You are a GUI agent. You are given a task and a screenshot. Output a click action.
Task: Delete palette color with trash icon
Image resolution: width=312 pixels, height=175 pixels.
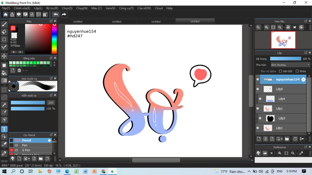(19, 70)
